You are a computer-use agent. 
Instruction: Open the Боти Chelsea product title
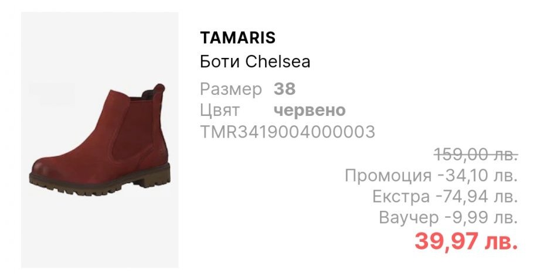[255, 62]
